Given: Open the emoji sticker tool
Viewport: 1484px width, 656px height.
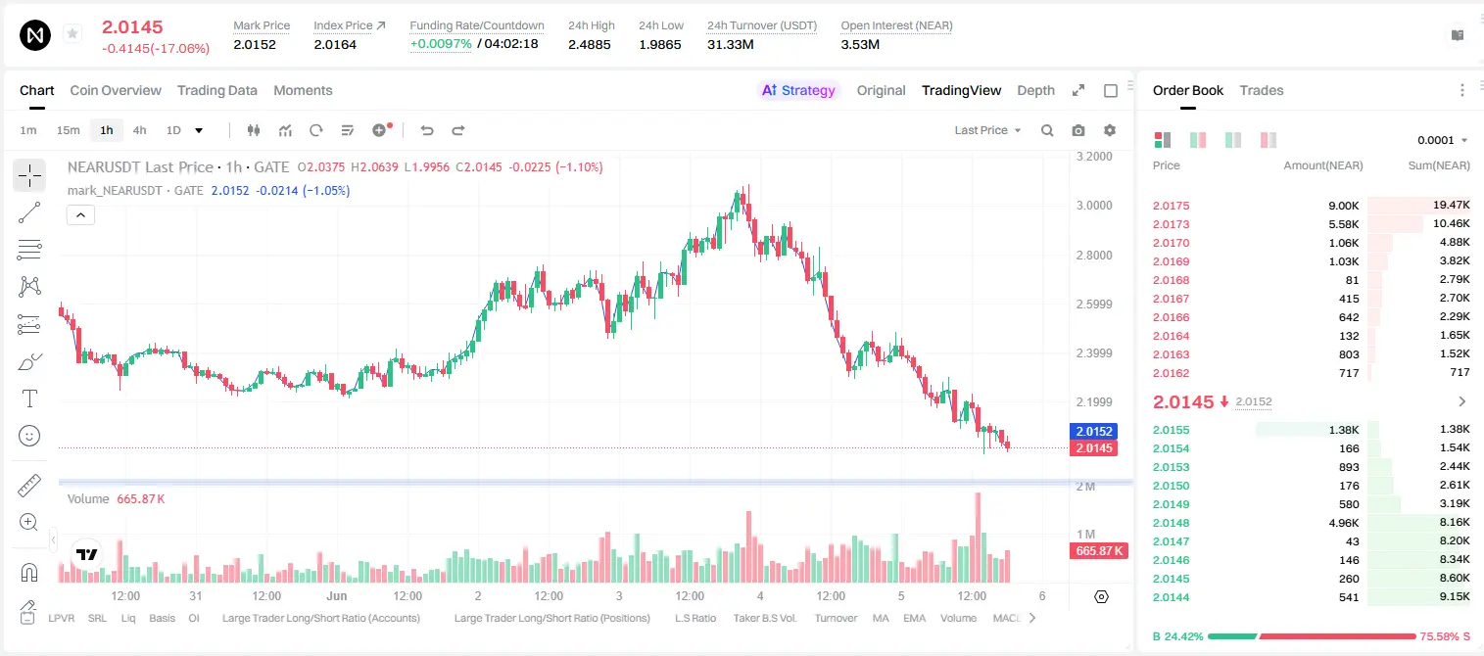Looking at the screenshot, I should click(x=29, y=436).
